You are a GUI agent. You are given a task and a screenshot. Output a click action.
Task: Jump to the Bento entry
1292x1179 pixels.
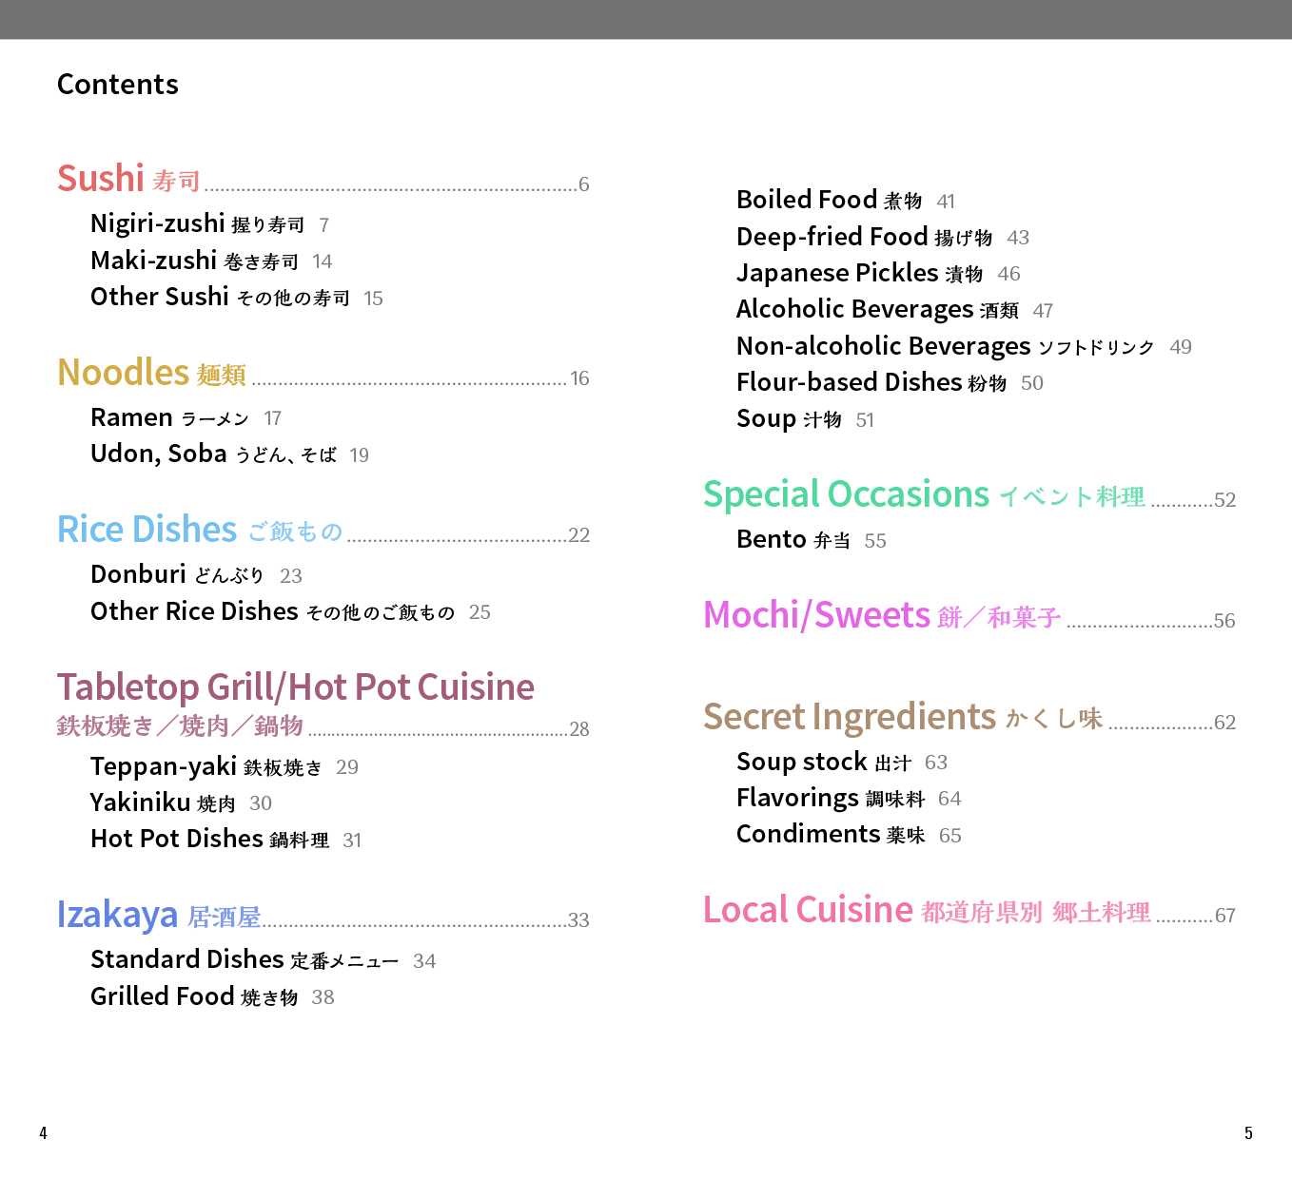[812, 539]
